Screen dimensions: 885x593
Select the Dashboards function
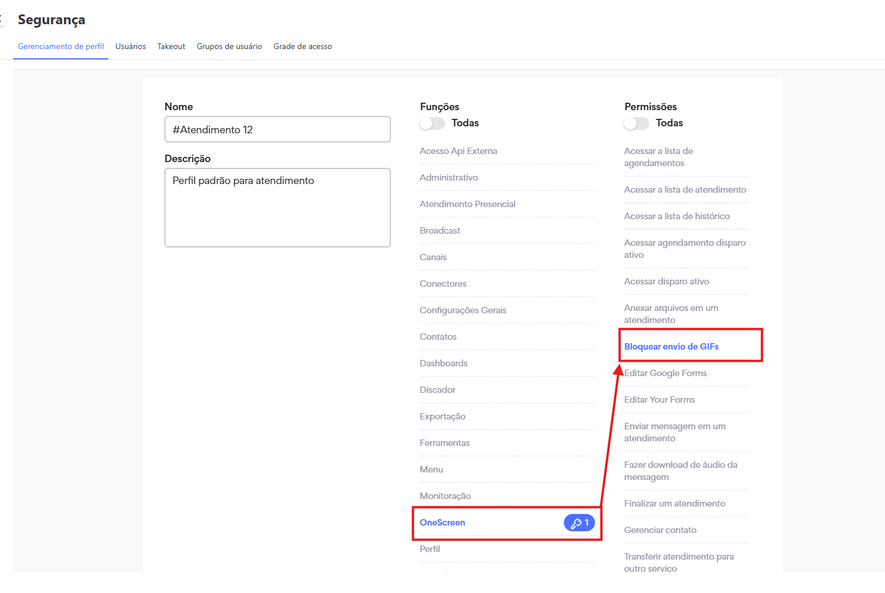pyautogui.click(x=443, y=363)
